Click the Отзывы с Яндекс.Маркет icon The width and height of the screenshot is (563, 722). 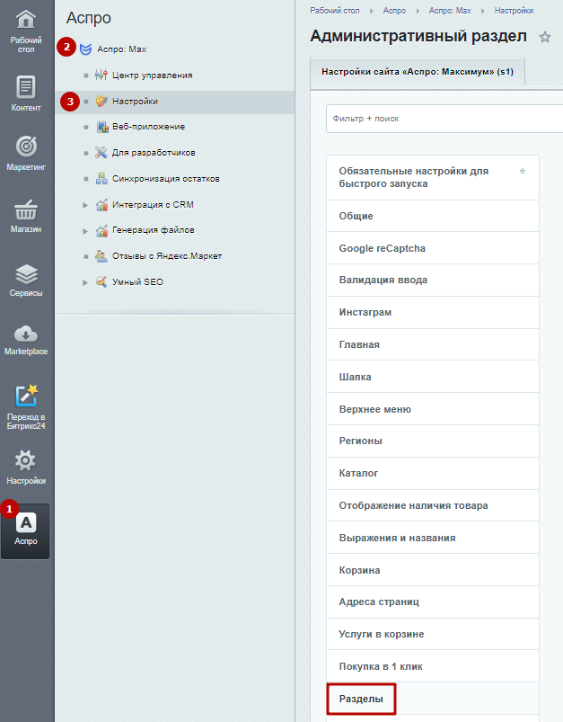click(101, 256)
